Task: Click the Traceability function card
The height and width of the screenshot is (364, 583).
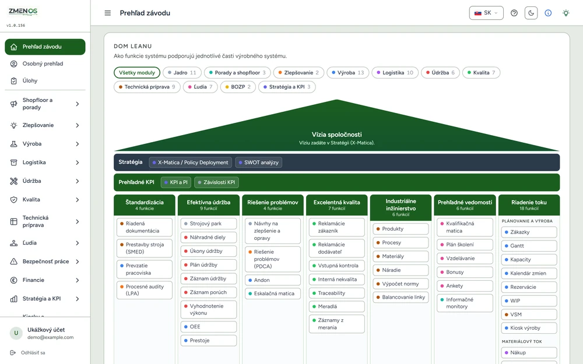Action: pyautogui.click(x=336, y=293)
